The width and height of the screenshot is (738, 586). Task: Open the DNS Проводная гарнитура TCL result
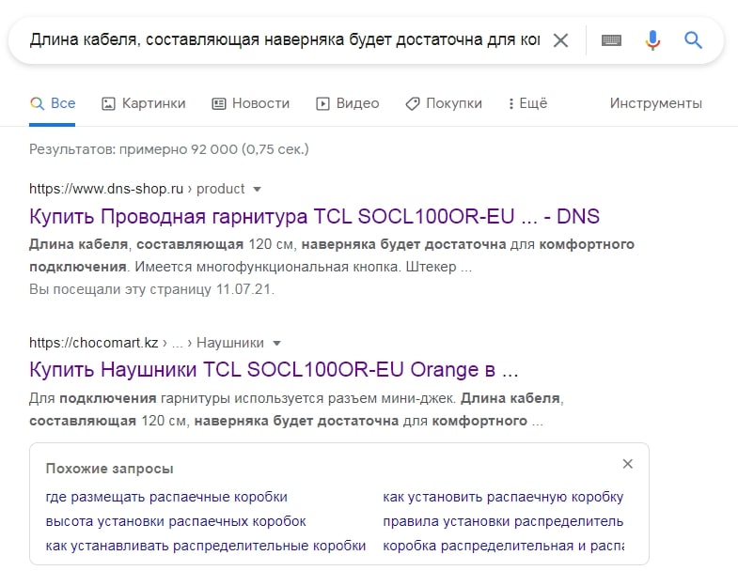[314, 217]
